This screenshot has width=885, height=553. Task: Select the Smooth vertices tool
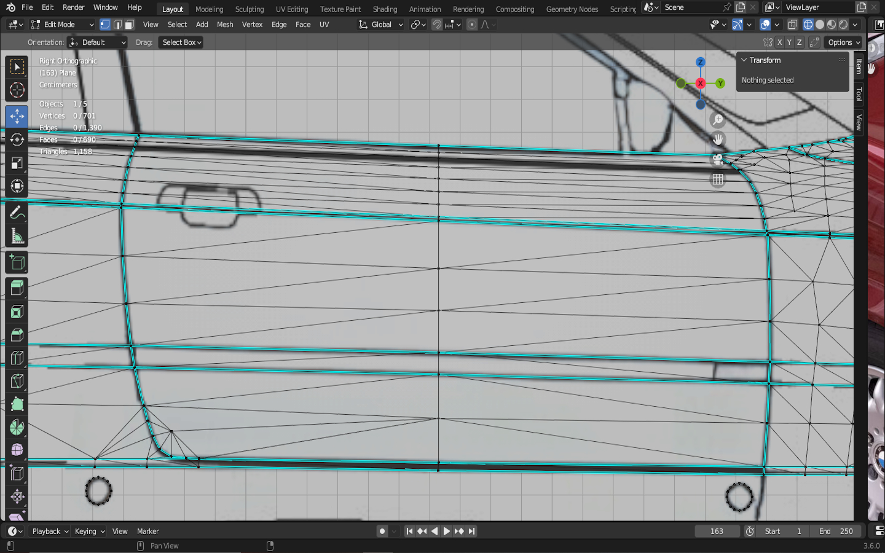17,450
